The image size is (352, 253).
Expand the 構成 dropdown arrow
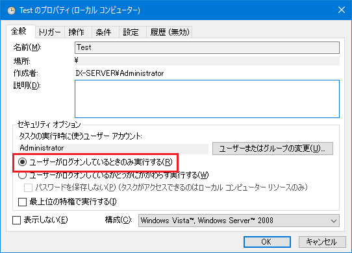tap(334, 221)
